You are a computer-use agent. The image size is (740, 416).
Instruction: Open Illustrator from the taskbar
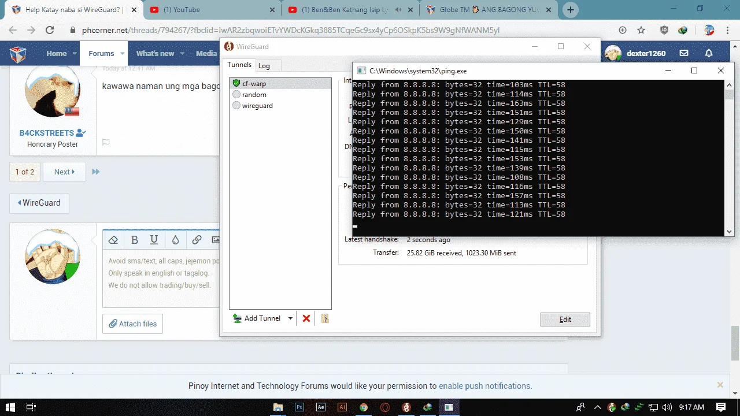click(342, 407)
